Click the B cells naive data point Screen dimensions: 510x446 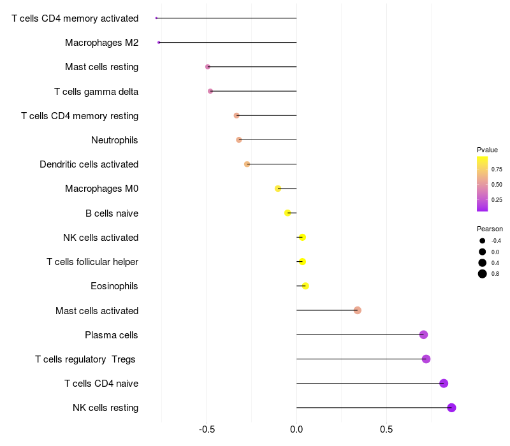[x=288, y=213]
